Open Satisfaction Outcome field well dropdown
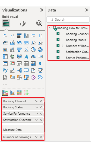 click(37, 120)
